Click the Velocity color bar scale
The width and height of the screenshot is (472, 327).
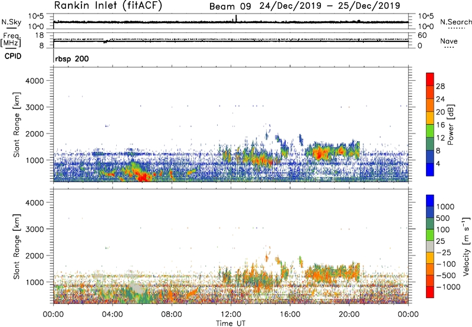pos(430,246)
